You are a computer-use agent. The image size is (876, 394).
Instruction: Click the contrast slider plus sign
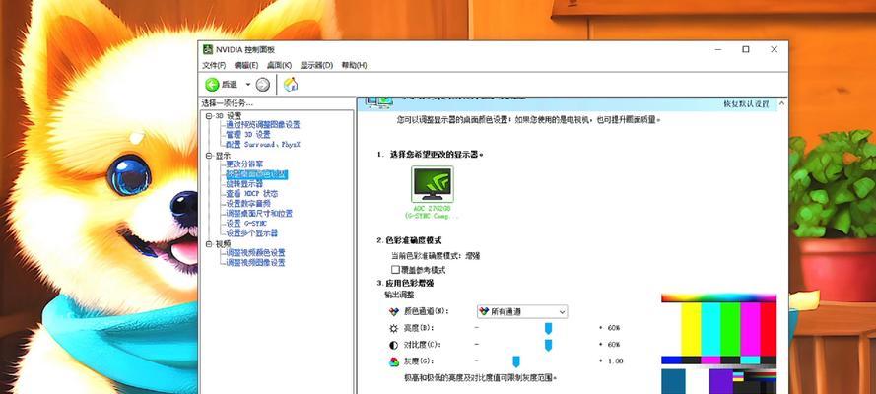pyautogui.click(x=600, y=345)
